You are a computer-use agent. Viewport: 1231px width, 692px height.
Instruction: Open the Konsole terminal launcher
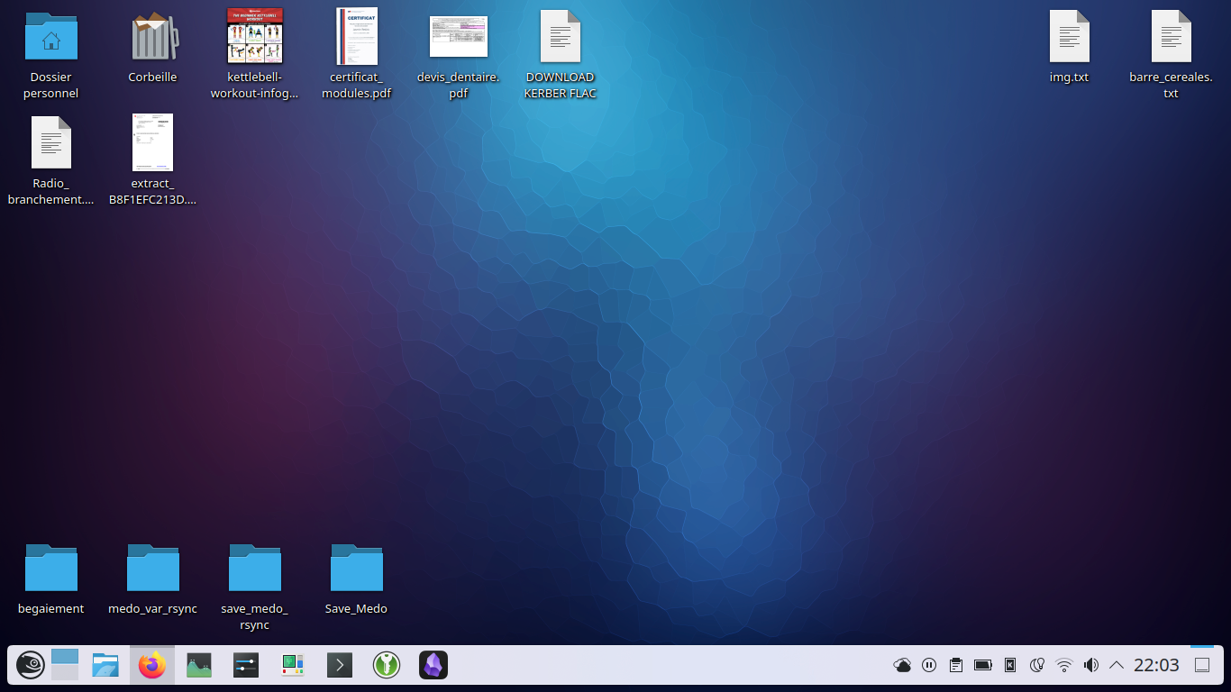pos(339,666)
